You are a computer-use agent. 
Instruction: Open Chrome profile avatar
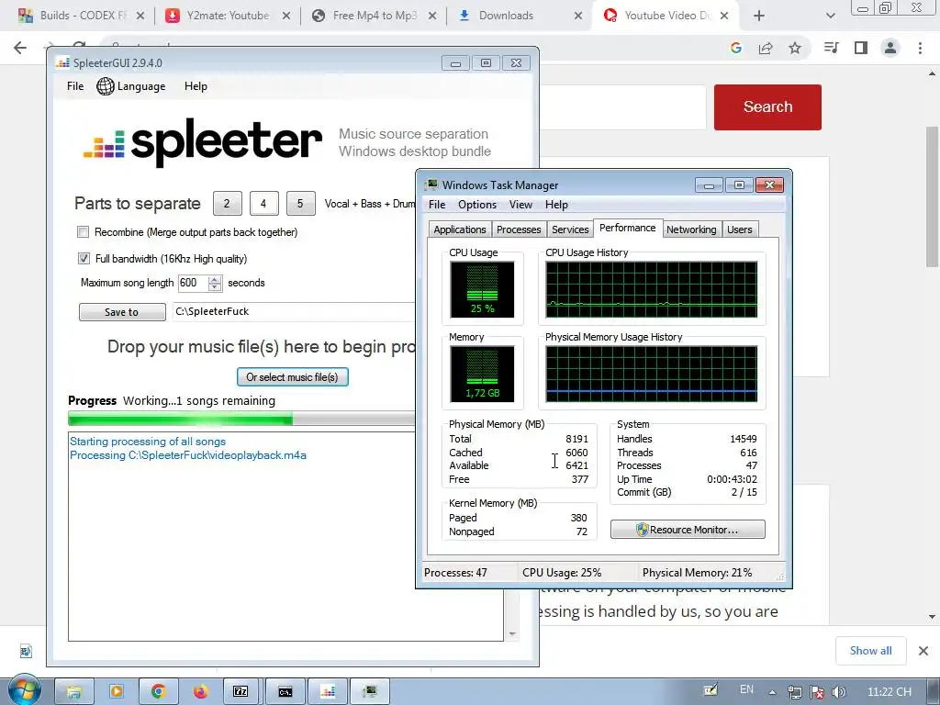pyautogui.click(x=890, y=48)
